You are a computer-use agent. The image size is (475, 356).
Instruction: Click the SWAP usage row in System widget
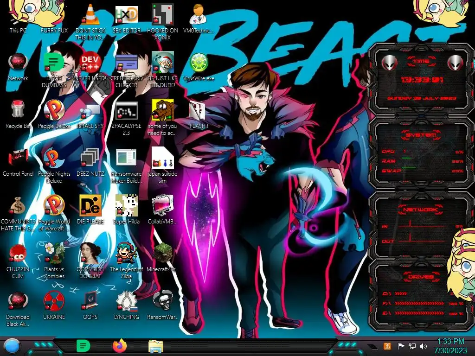click(423, 171)
